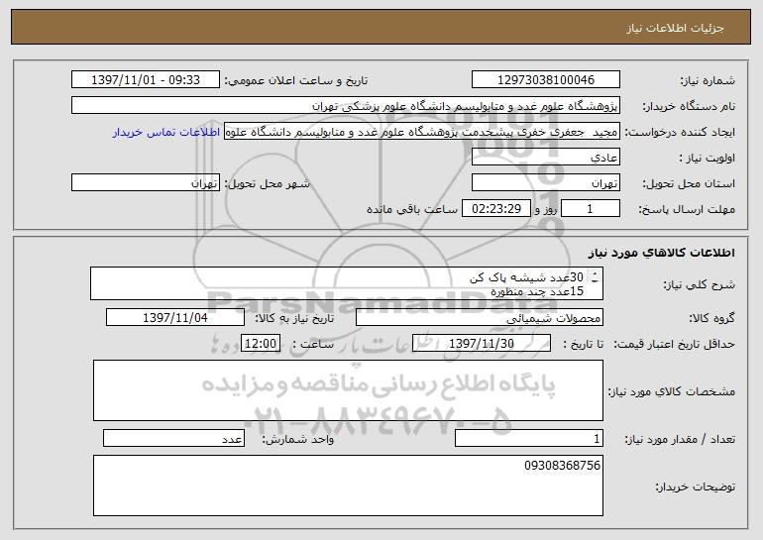Click the label ایجاد کننده درخواست

coord(680,133)
